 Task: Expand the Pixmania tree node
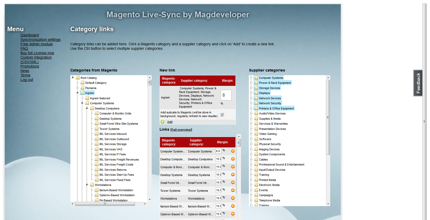78,88
